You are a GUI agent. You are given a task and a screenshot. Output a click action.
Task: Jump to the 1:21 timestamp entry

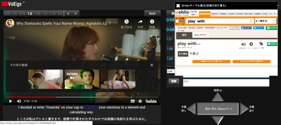169,39
